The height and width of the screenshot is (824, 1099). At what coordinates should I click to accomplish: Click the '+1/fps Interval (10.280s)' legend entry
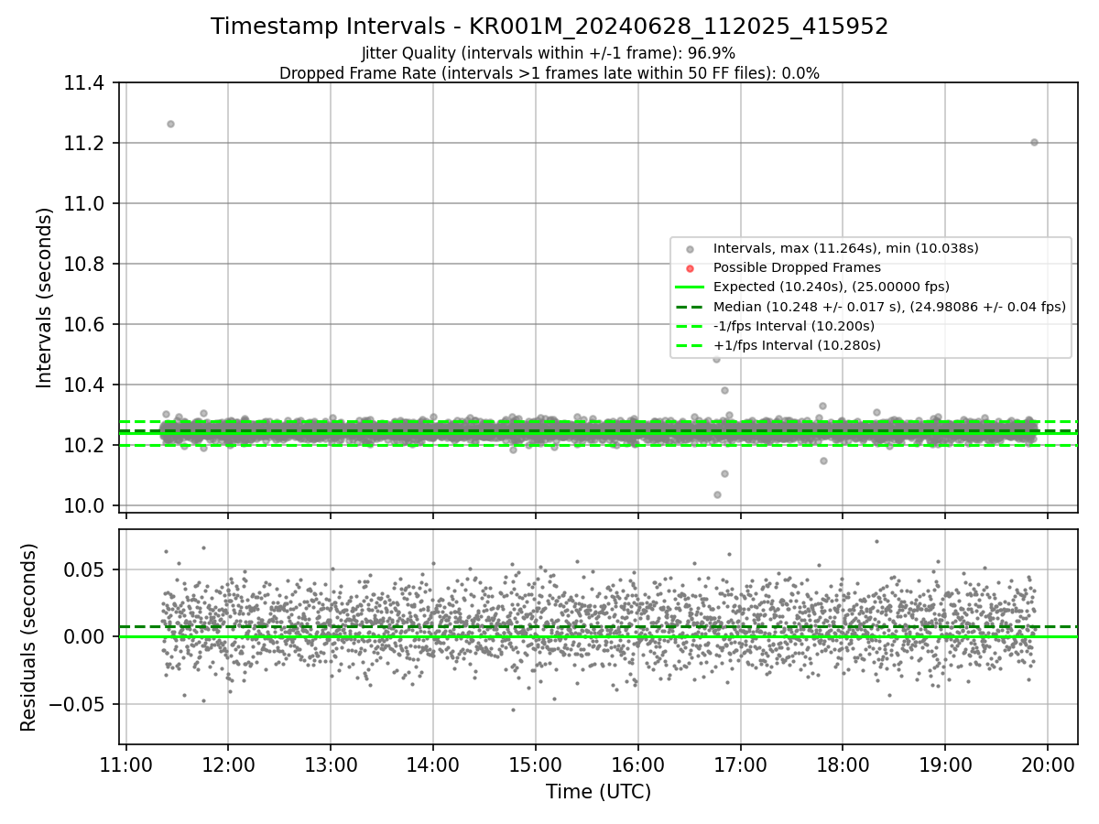(x=797, y=345)
